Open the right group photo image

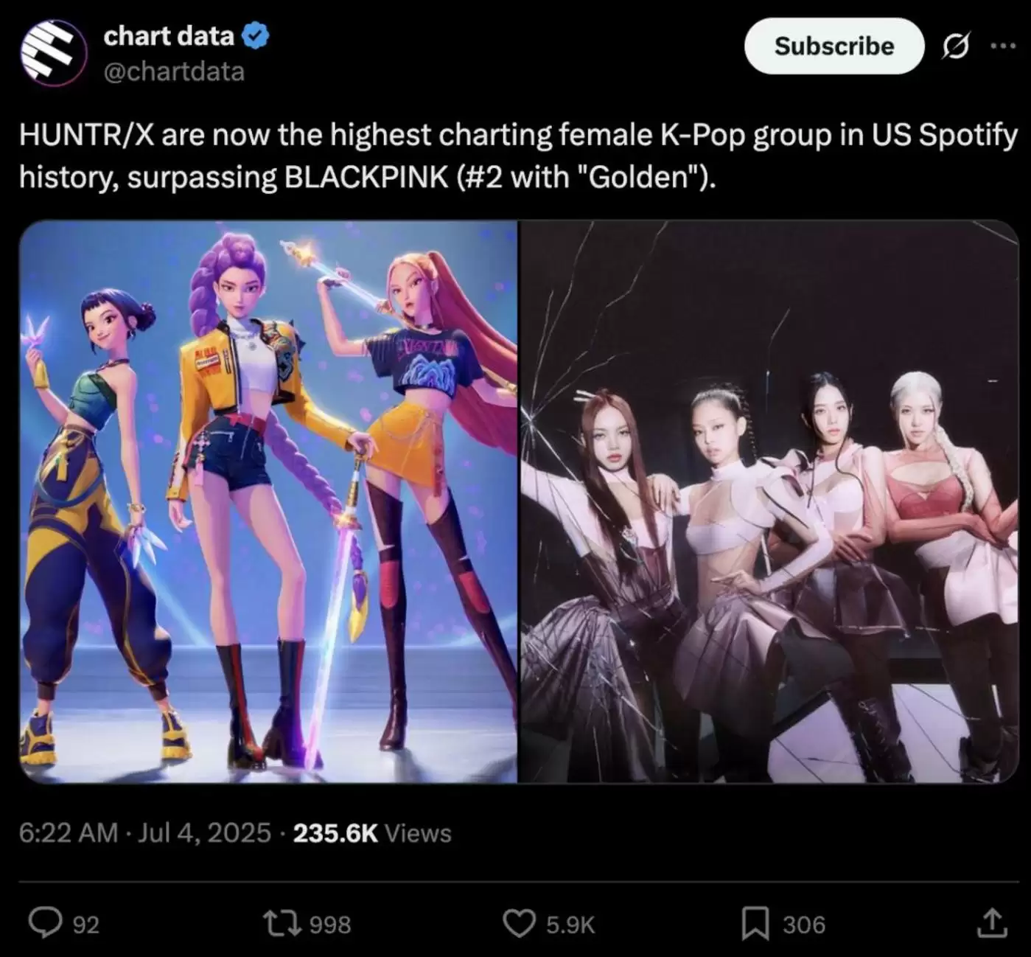pyautogui.click(x=769, y=501)
